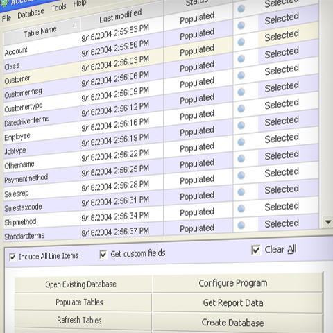Click the blue dot in Customermsg row

[241, 58]
